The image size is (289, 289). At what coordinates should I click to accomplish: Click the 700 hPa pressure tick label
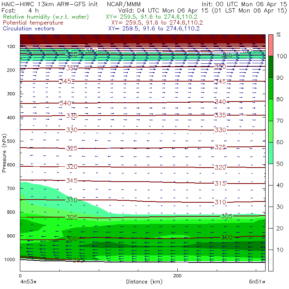11,188
